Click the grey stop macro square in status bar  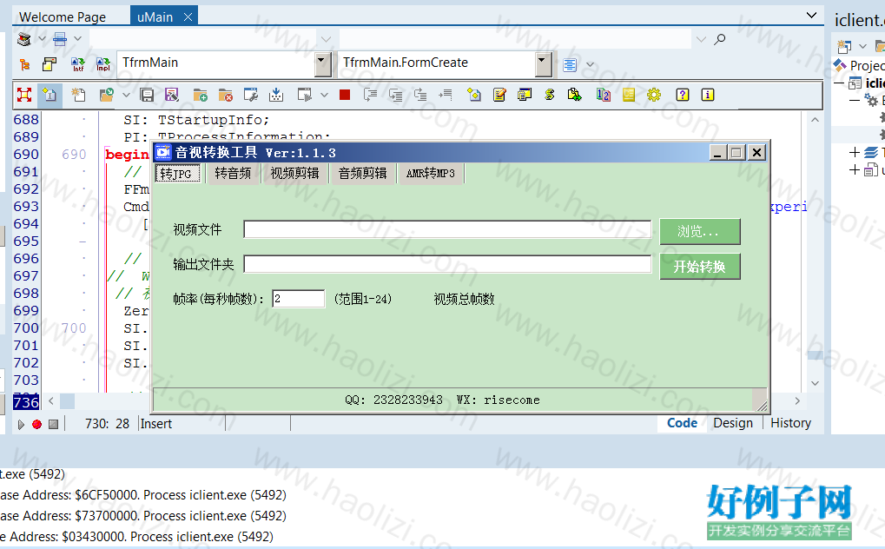pyautogui.click(x=53, y=424)
